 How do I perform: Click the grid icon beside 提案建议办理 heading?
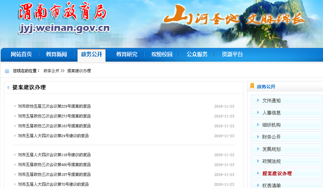(8, 87)
